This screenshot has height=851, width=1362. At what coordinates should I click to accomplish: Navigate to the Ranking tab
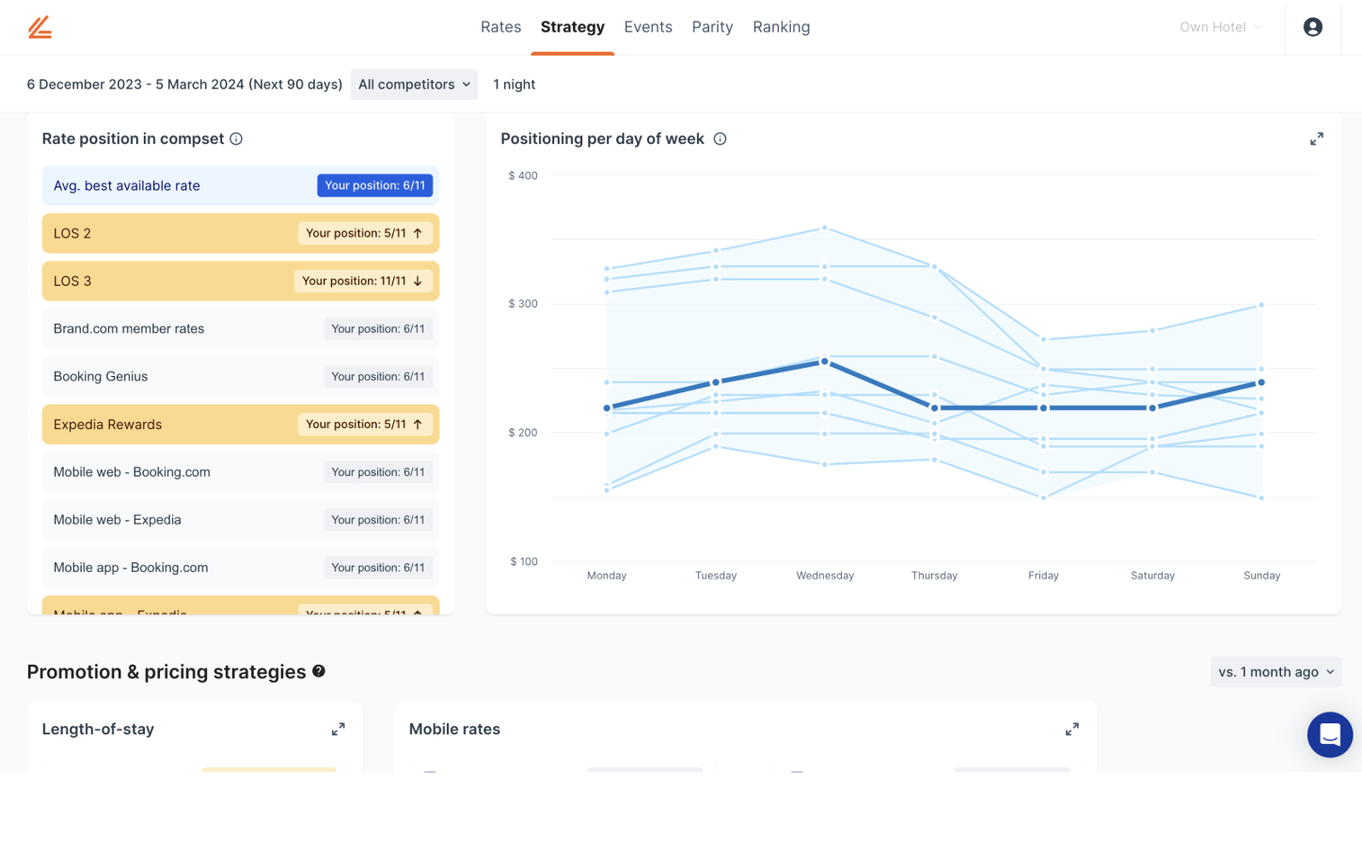pos(781,27)
